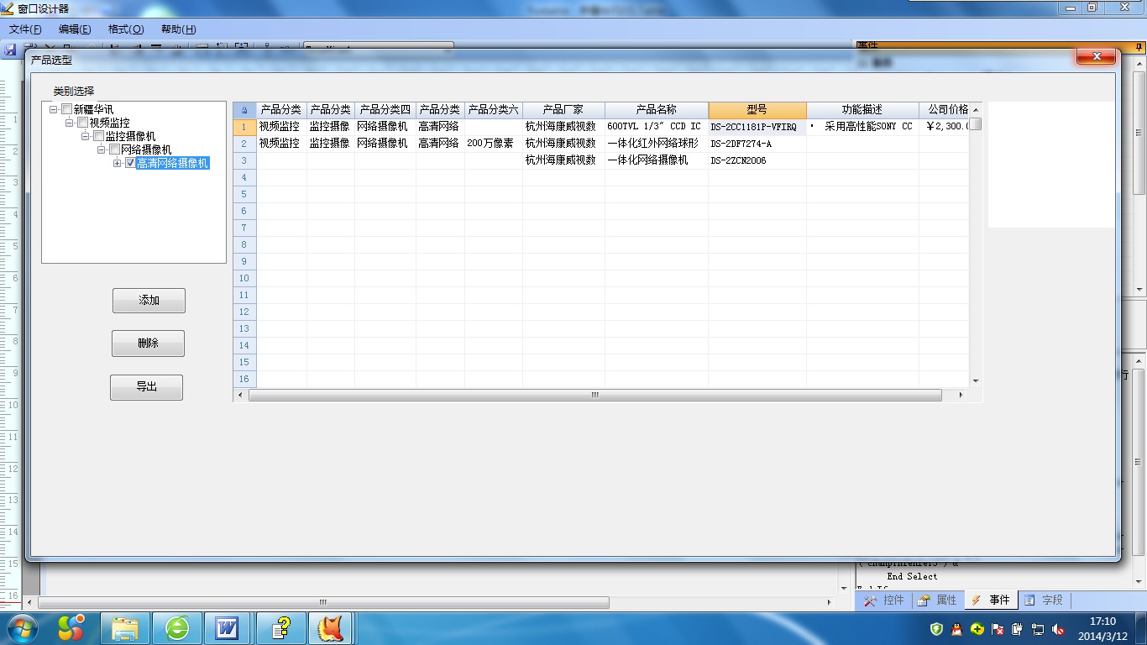Screen dimensions: 1147x645
Task: Open the 格式(O) menu
Action: [126, 29]
